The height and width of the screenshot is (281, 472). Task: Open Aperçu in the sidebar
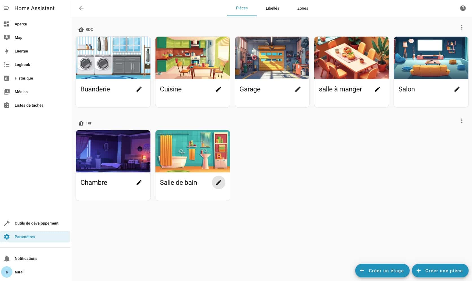tap(35, 24)
